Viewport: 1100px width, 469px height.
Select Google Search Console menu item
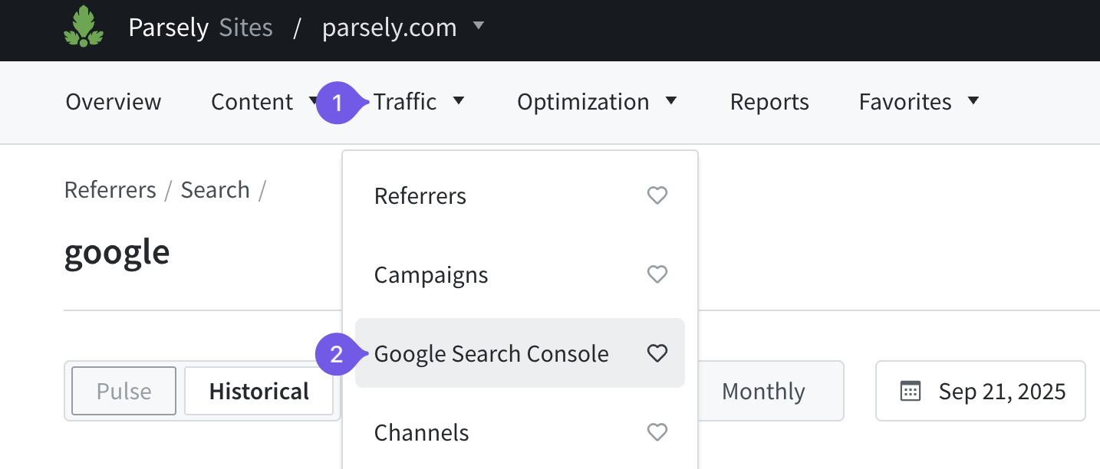click(x=492, y=354)
